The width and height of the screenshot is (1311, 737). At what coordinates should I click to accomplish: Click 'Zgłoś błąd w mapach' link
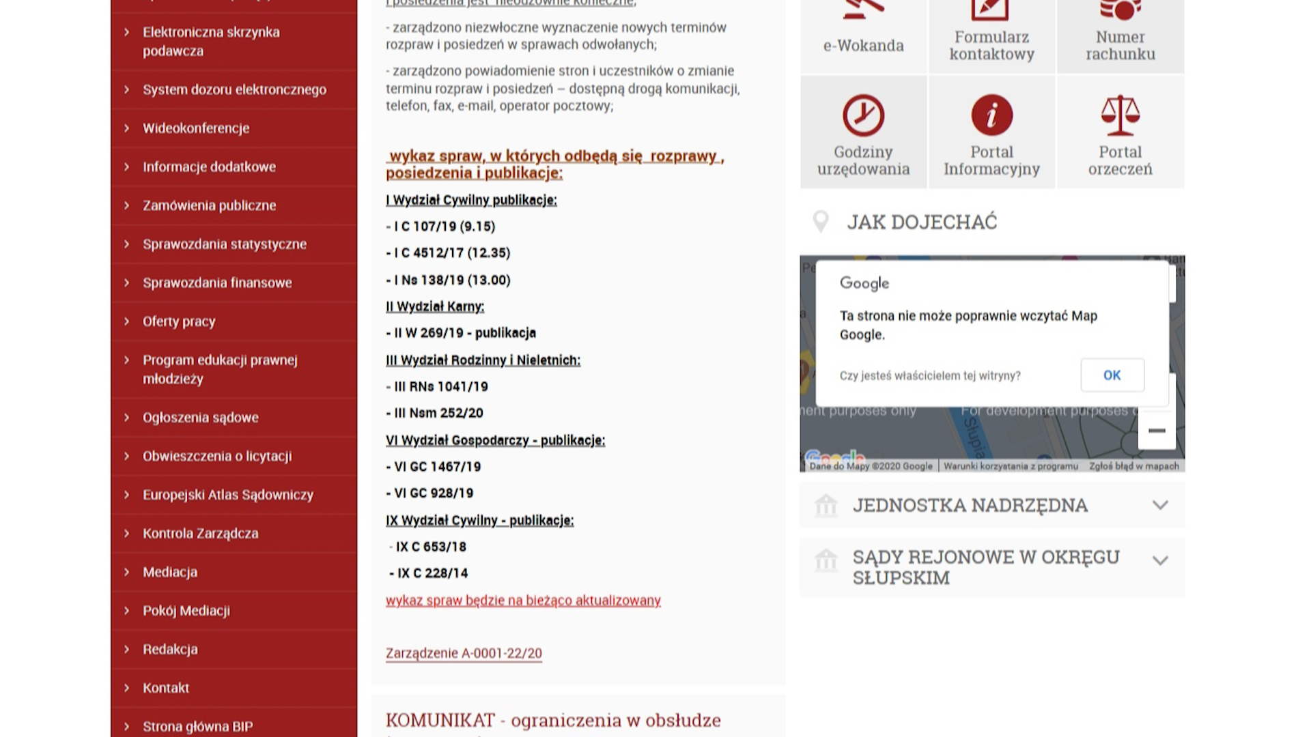[x=1134, y=466]
